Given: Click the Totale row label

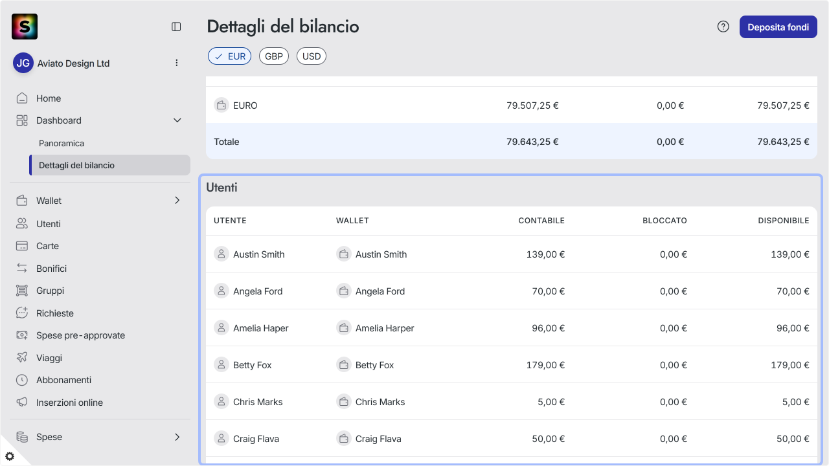Looking at the screenshot, I should point(227,142).
